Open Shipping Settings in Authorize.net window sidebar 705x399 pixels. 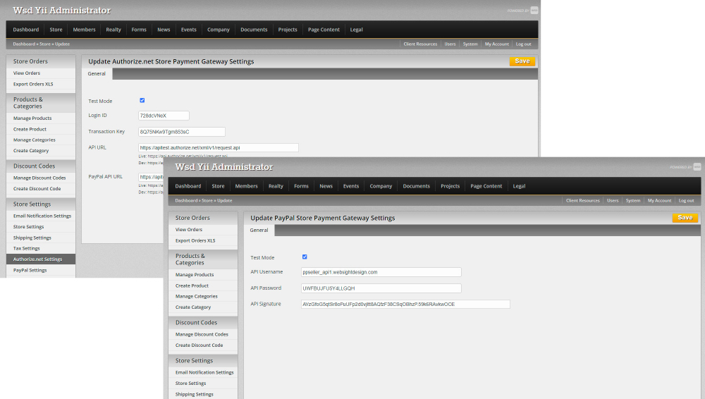[x=32, y=238]
